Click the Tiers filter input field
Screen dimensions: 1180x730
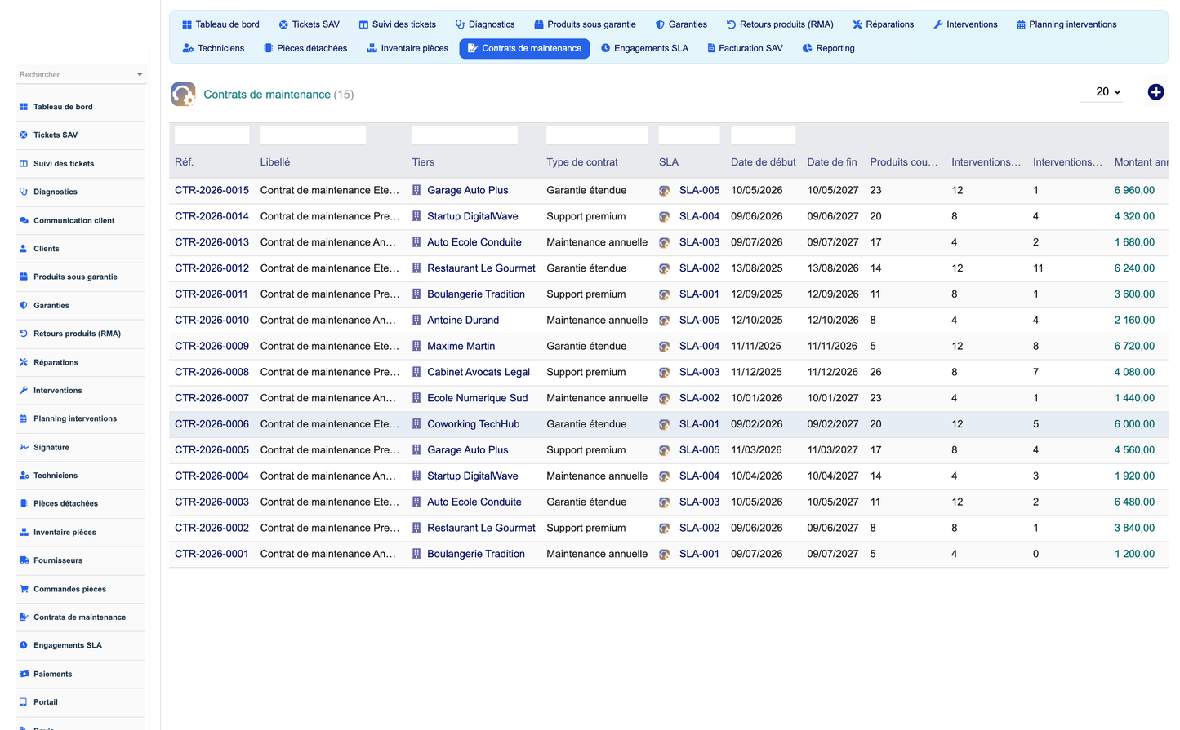465,135
